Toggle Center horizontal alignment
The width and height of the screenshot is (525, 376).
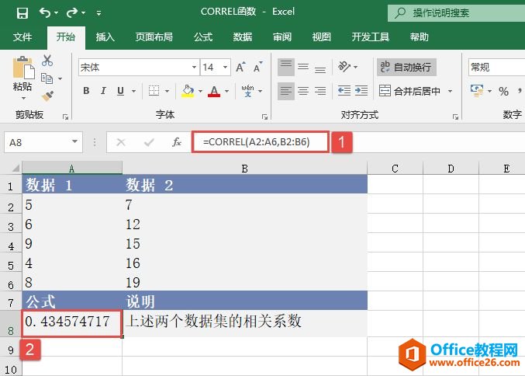[303, 91]
